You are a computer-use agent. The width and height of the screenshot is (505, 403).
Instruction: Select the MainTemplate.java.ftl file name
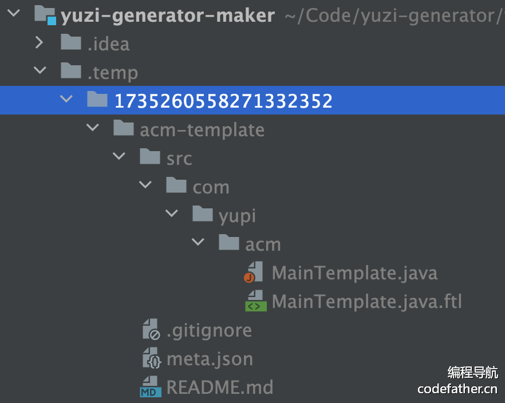tap(366, 301)
